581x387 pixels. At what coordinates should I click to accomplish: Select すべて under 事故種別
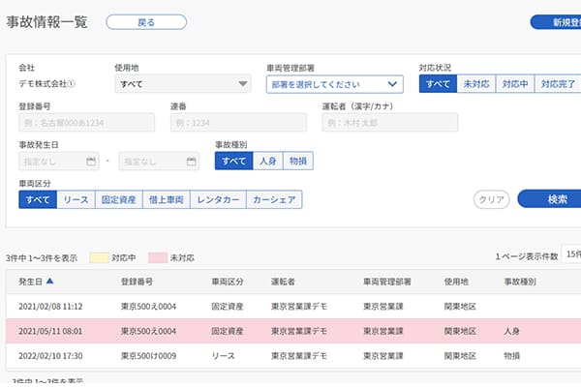(233, 162)
